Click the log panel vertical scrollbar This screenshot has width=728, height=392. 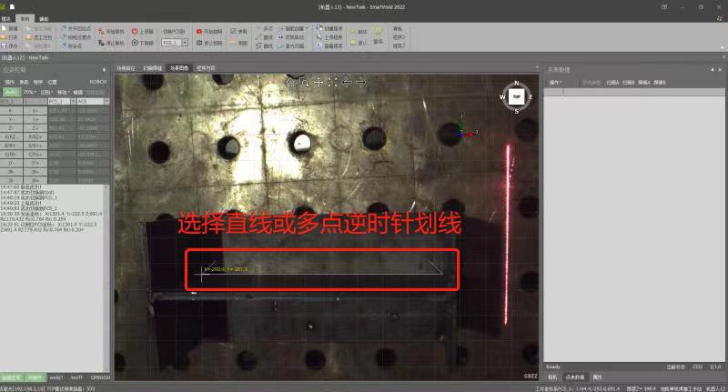coord(106,278)
